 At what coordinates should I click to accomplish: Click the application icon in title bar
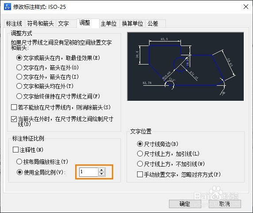point(8,7)
